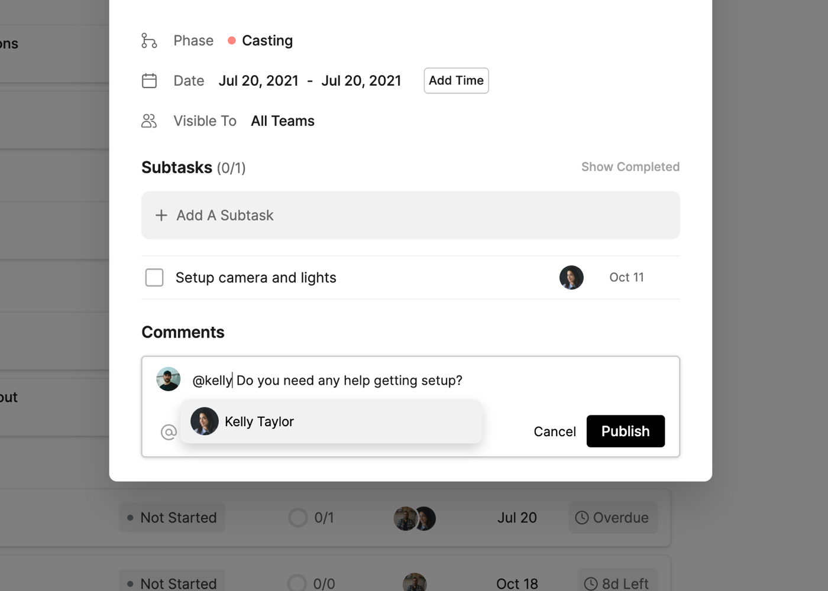Click the @ mention icon in comment box
The width and height of the screenshot is (828, 591).
[x=169, y=432]
